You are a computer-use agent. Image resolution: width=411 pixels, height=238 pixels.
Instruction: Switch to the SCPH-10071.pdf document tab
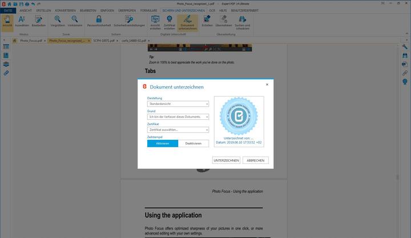[104, 41]
